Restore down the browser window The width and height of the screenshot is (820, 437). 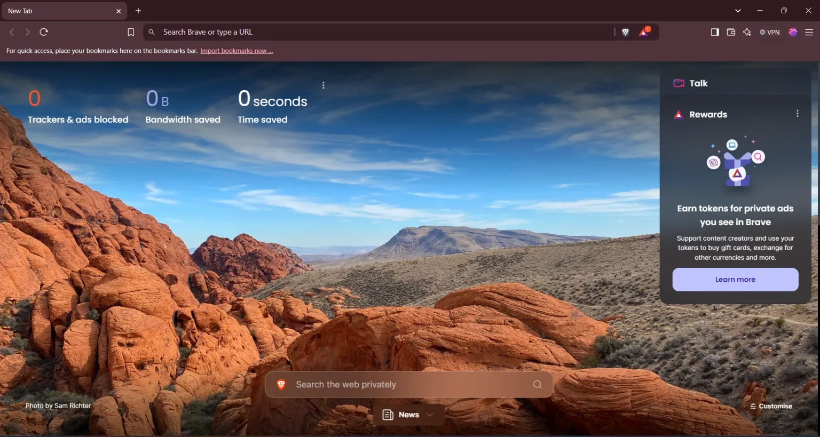pos(784,11)
